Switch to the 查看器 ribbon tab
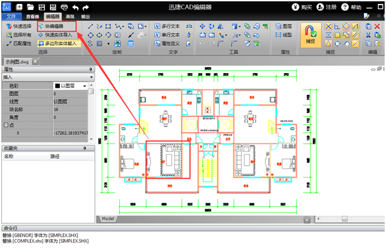Viewport: 386px width, 248px height. [33, 17]
